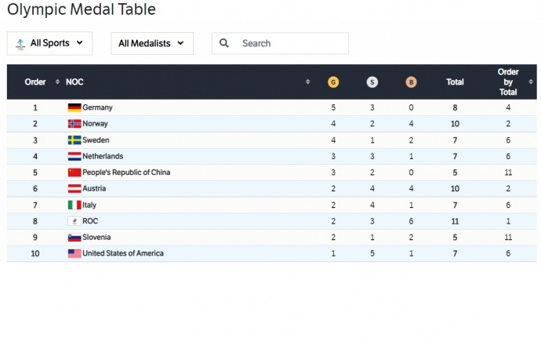Image resolution: width=541 pixels, height=345 pixels.
Task: Click the Norway flag icon
Action: pyautogui.click(x=74, y=124)
